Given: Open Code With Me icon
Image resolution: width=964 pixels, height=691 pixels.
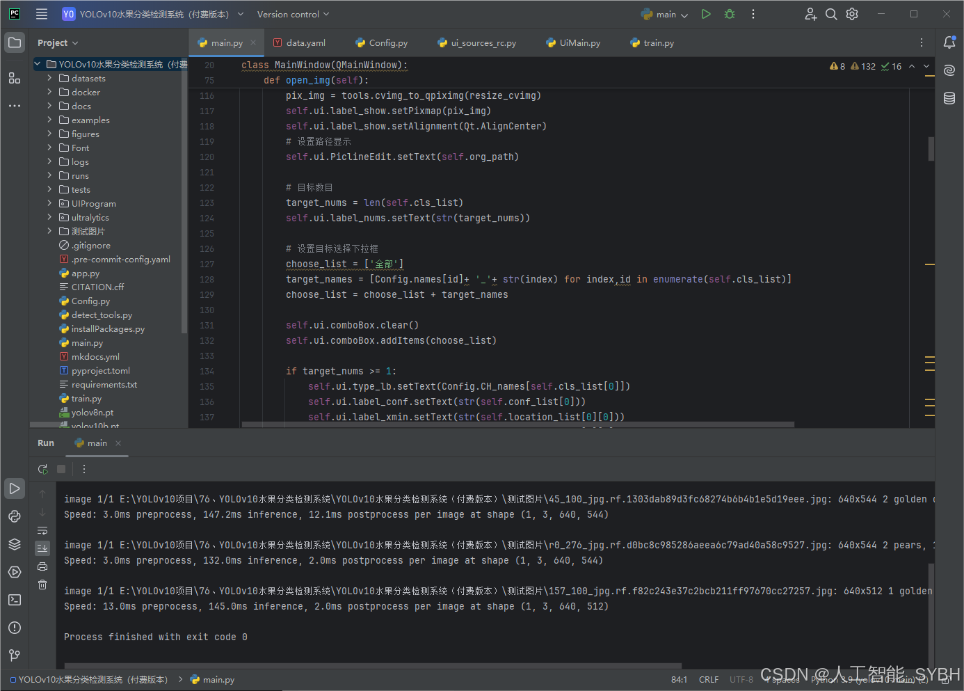Looking at the screenshot, I should coord(810,14).
